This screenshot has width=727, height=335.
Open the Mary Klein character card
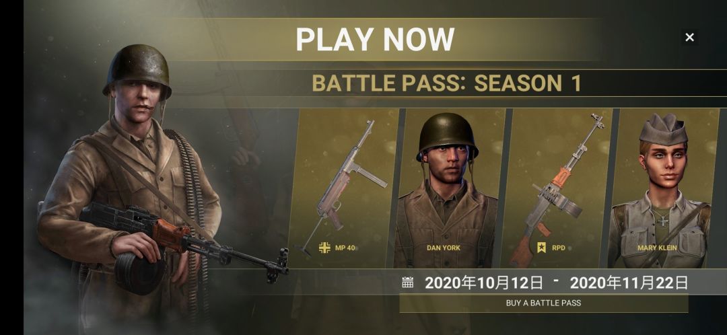pyautogui.click(x=663, y=188)
